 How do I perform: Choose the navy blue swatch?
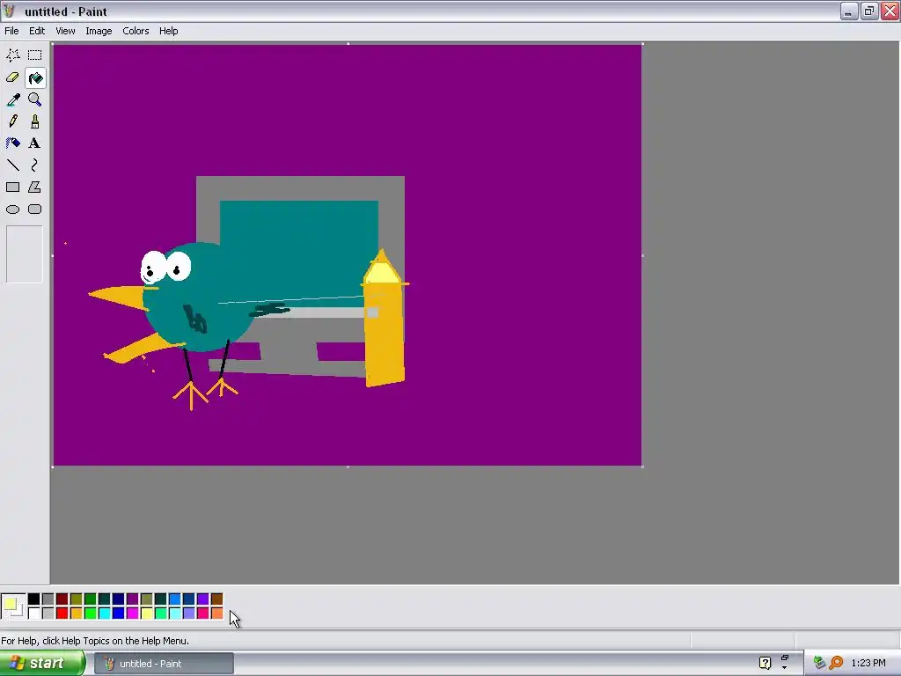(x=119, y=599)
